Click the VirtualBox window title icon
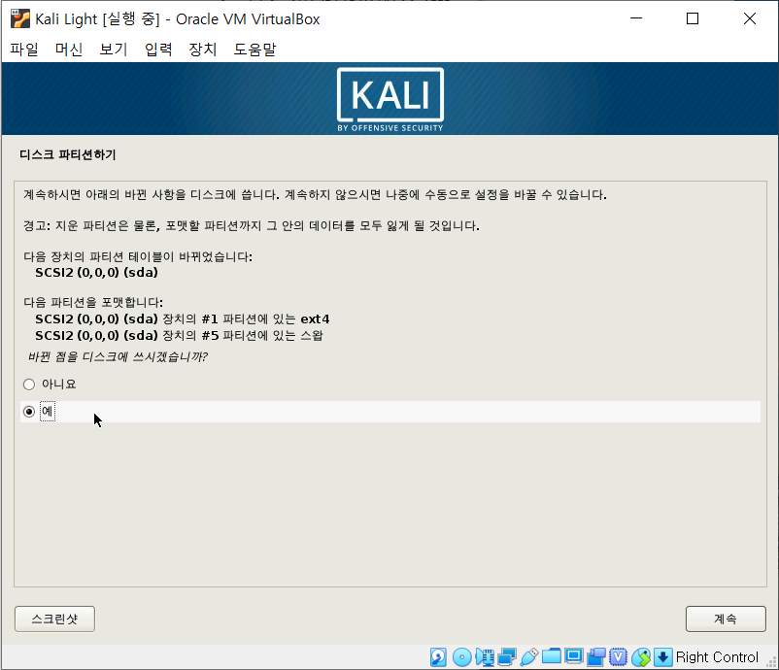Screen dimensions: 779x670 [20, 18]
